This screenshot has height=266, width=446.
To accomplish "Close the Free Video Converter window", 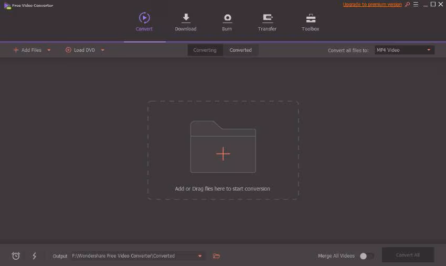I will 441,4.
